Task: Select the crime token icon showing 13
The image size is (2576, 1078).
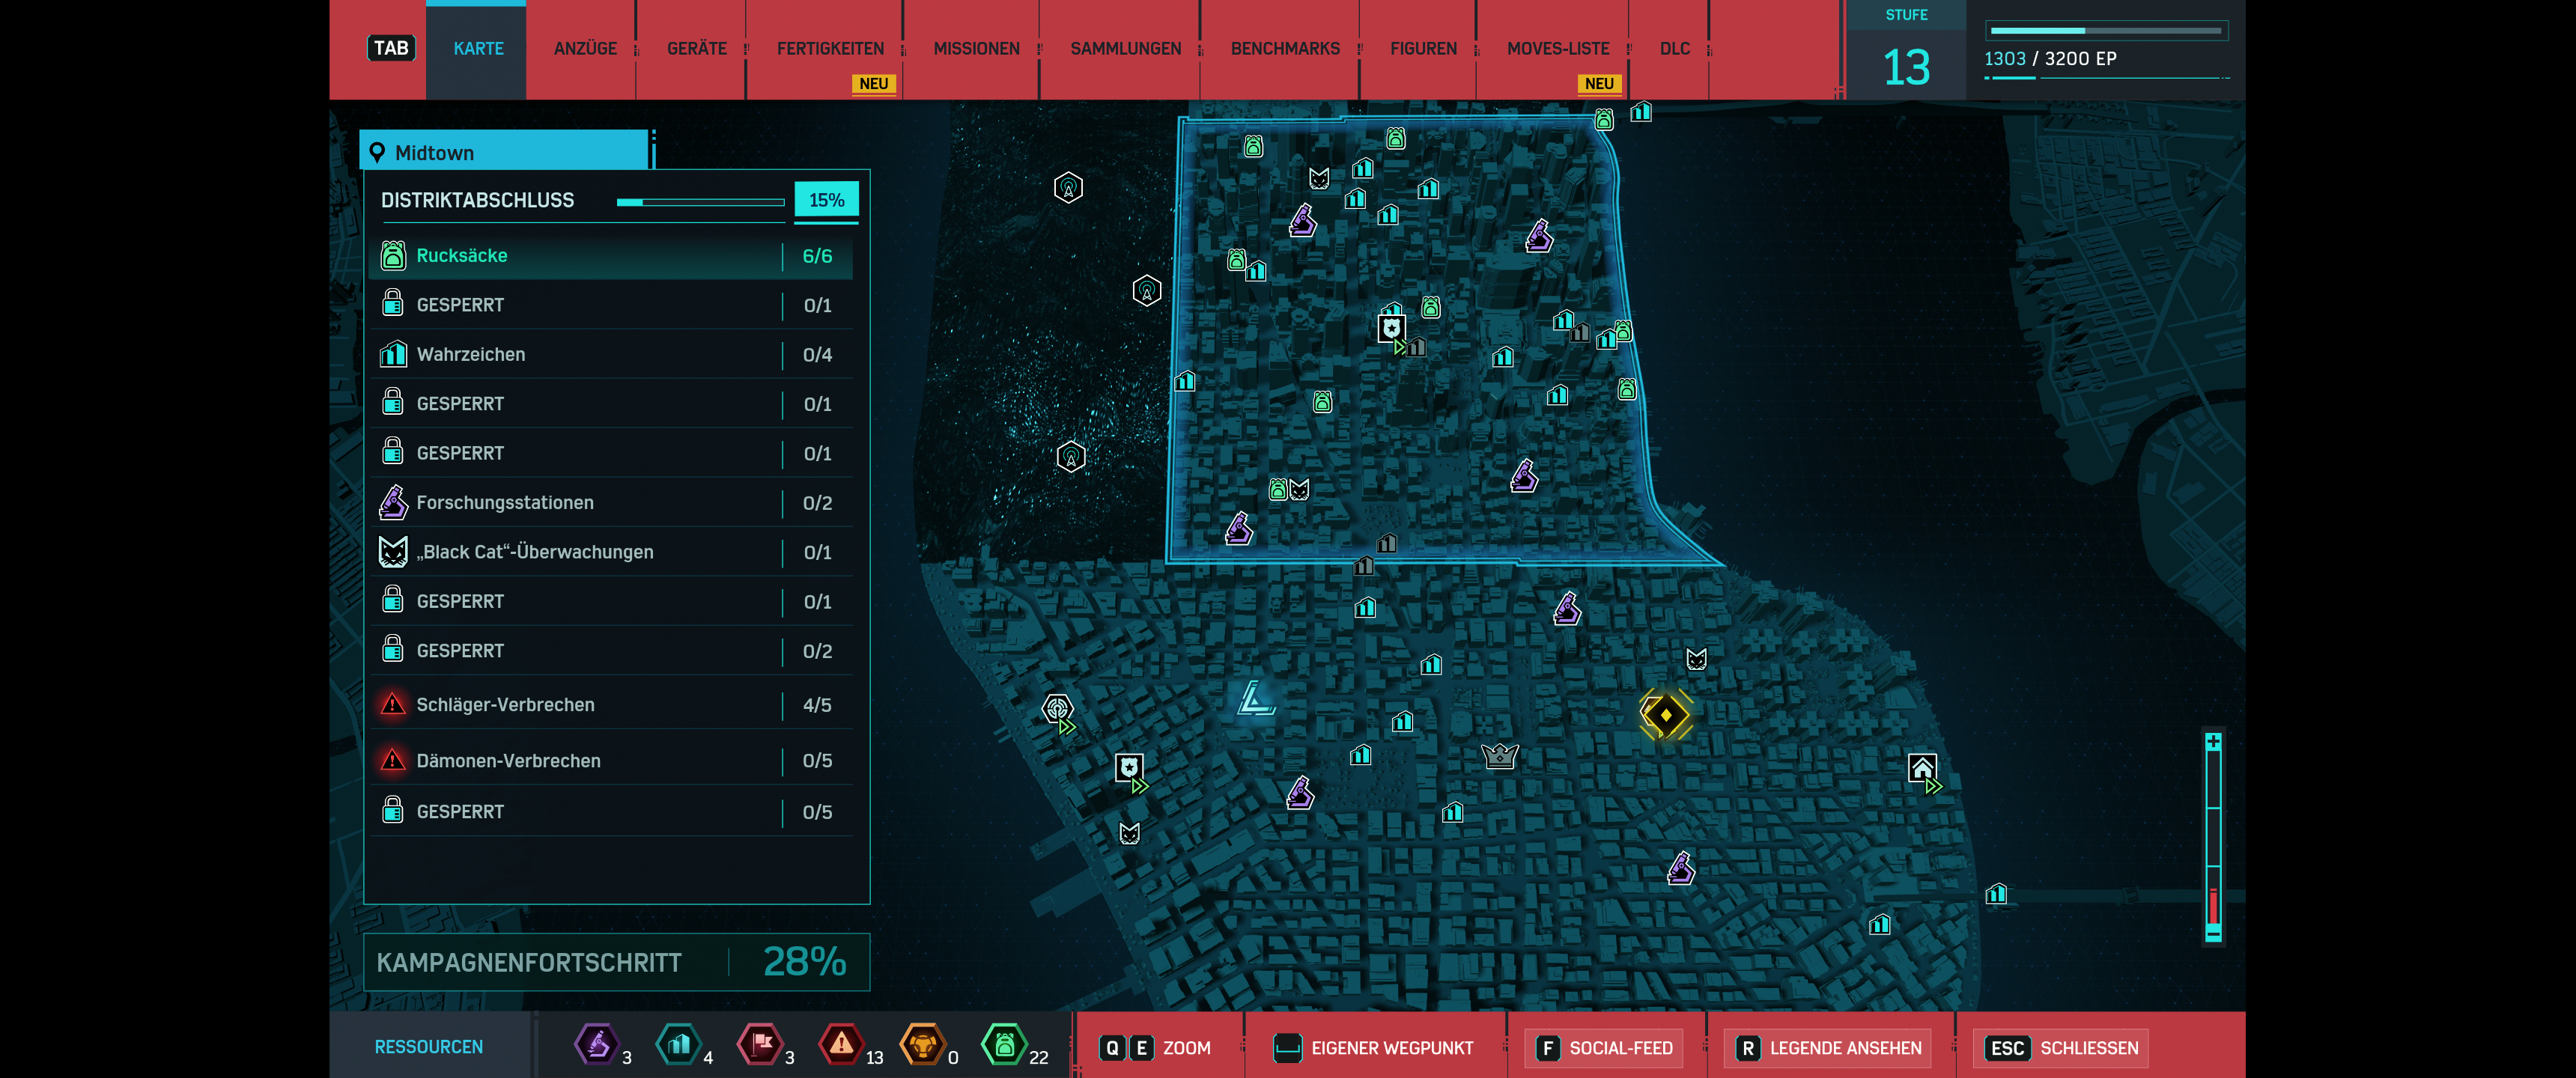Action: point(841,1044)
